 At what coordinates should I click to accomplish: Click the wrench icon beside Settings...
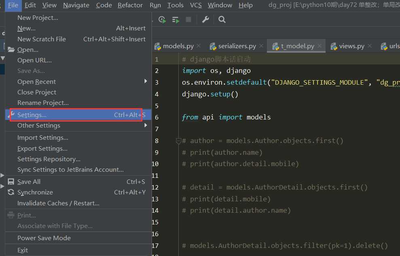pyautogui.click(x=11, y=115)
